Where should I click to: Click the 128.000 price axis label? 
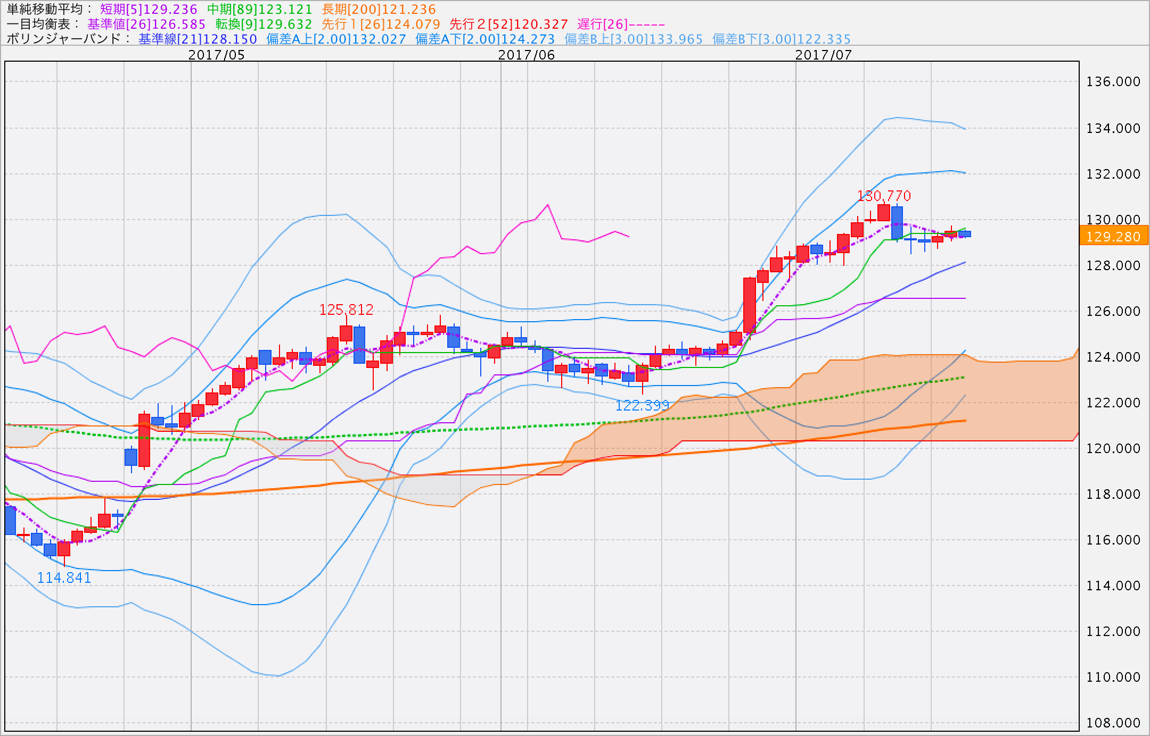(x=1114, y=265)
